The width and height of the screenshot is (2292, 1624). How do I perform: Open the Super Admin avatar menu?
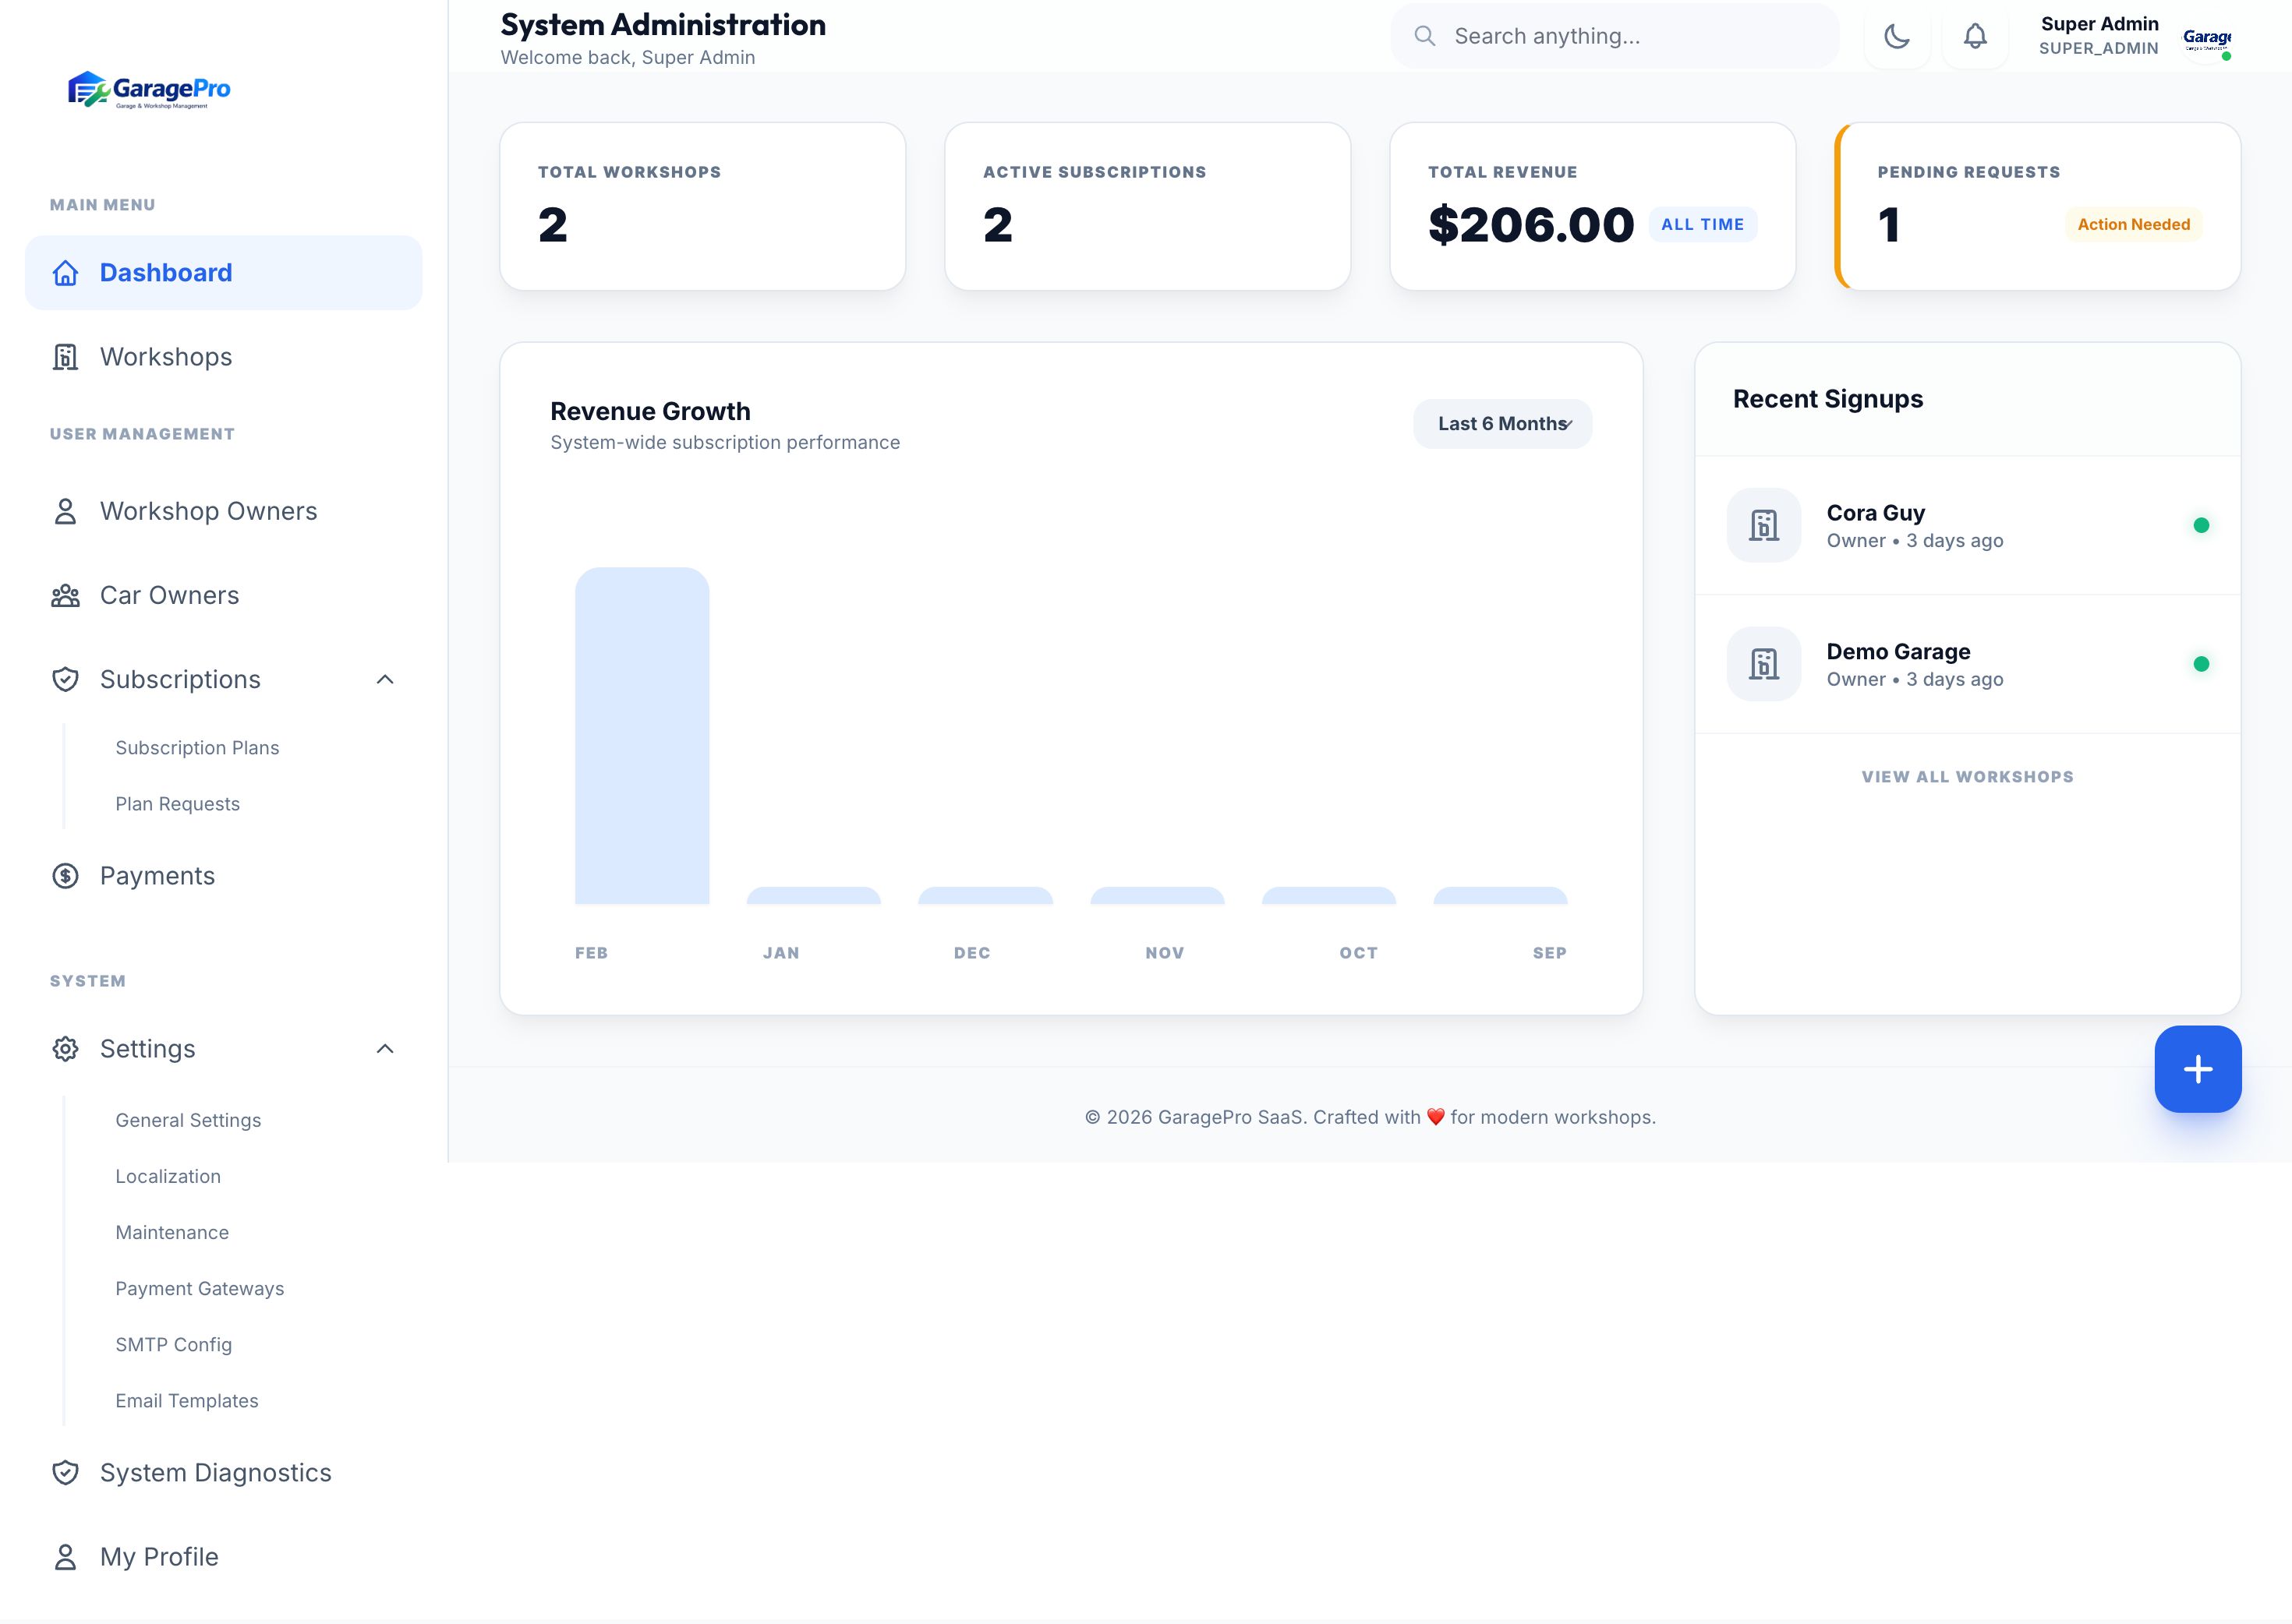[2205, 40]
